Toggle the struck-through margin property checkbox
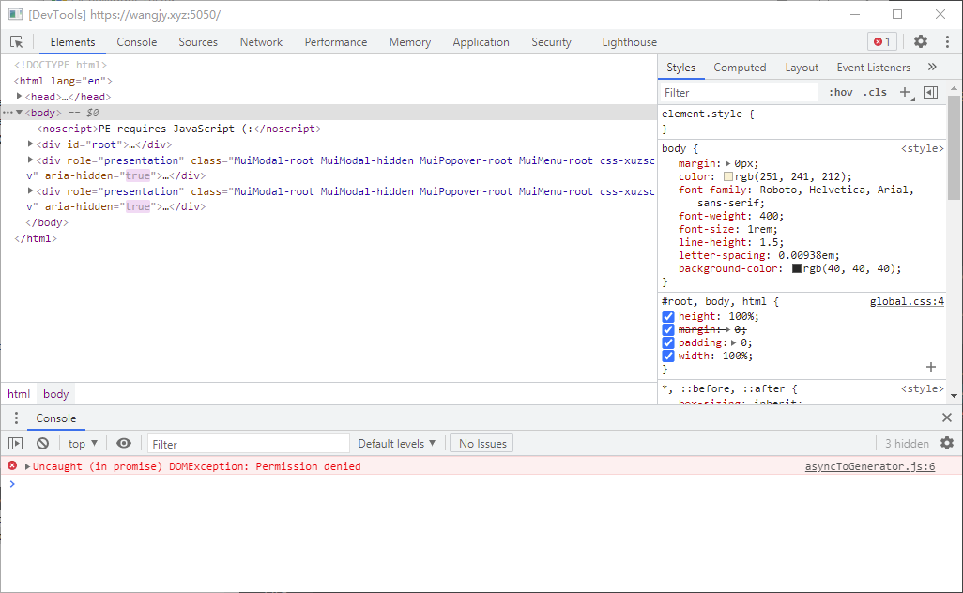963x593 pixels. (668, 329)
